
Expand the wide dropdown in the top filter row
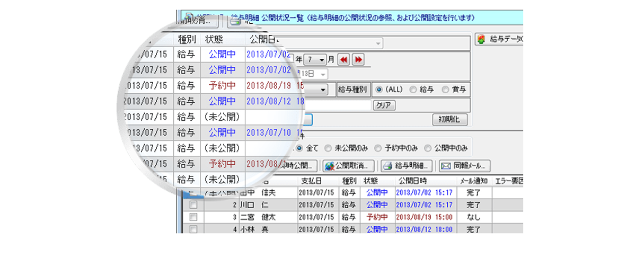[378, 43]
